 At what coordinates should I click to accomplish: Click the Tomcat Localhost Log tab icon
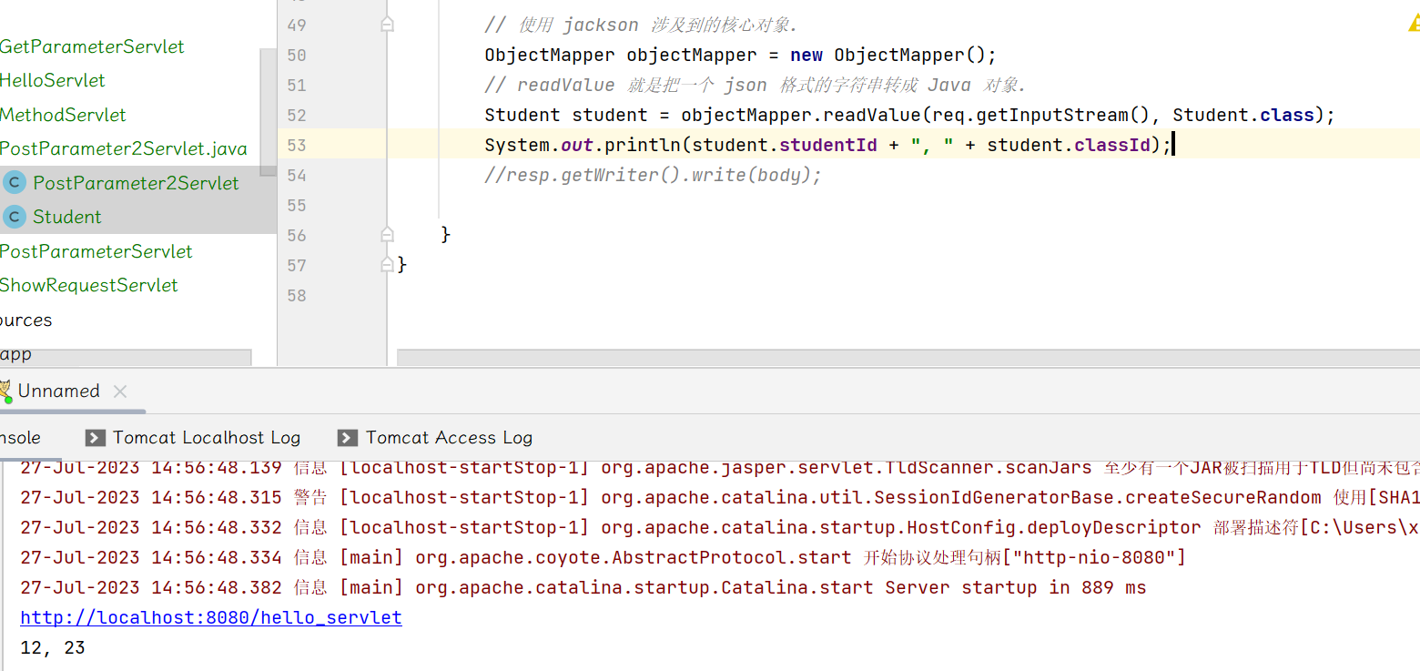click(95, 438)
